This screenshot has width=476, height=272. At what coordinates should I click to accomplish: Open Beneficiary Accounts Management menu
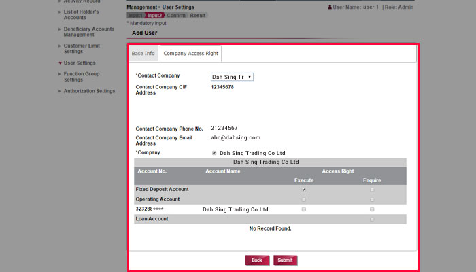coord(89,32)
